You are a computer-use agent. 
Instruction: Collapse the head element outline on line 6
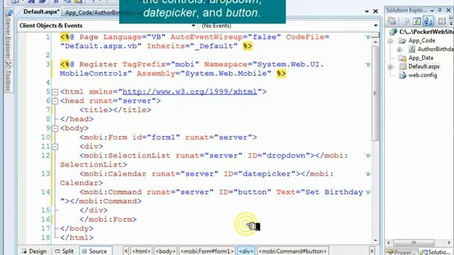pos(55,101)
